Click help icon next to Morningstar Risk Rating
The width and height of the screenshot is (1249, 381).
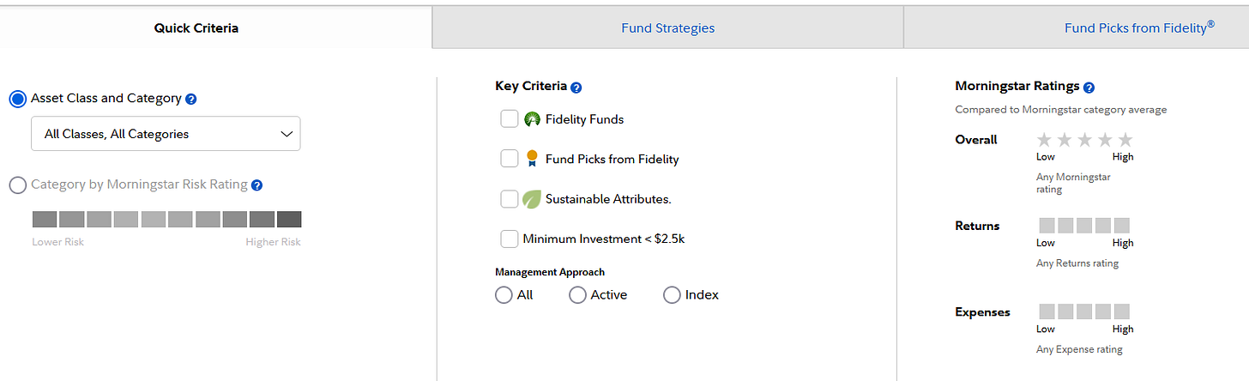257,184
